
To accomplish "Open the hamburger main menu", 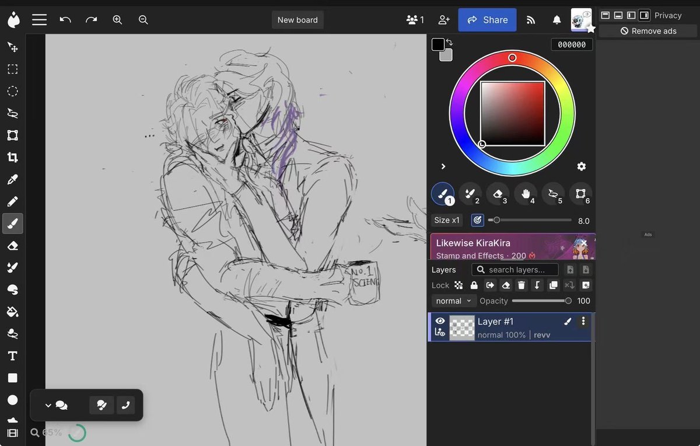I will [x=39, y=20].
